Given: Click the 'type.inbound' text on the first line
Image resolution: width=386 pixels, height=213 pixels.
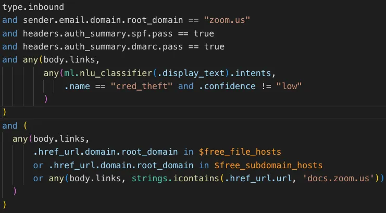Looking at the screenshot, I should pos(33,7).
